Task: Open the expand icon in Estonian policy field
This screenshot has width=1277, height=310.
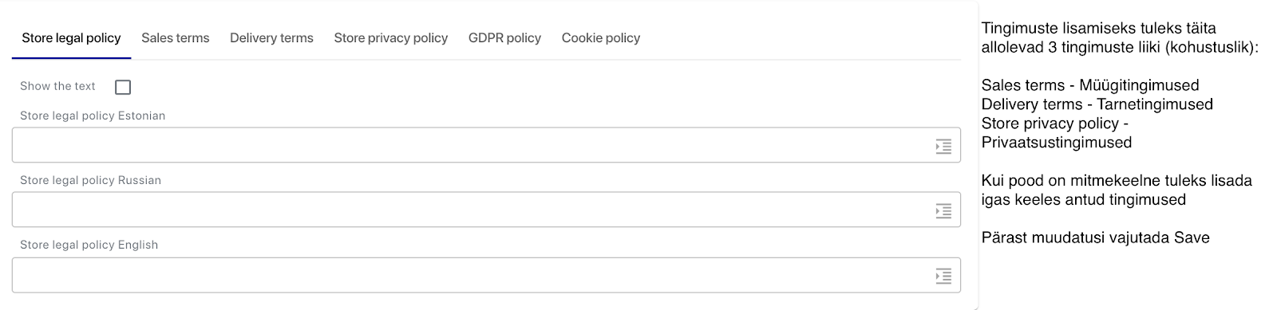Action: click(x=943, y=147)
